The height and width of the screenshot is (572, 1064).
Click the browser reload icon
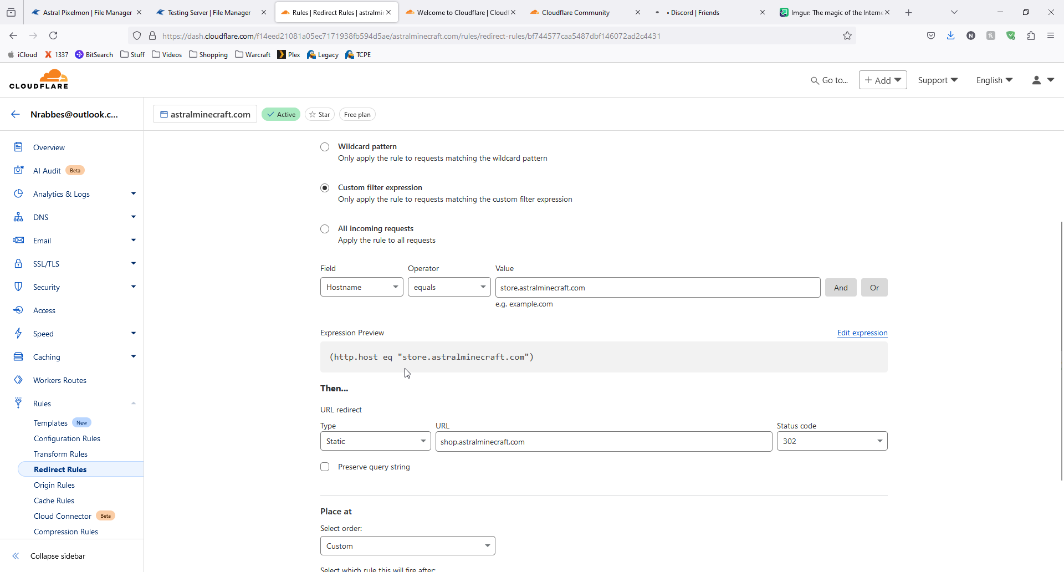coord(53,36)
